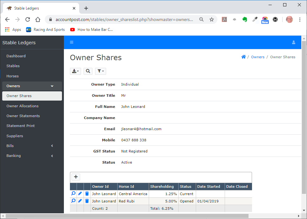Click the horizontal page scrollbar

point(127,216)
